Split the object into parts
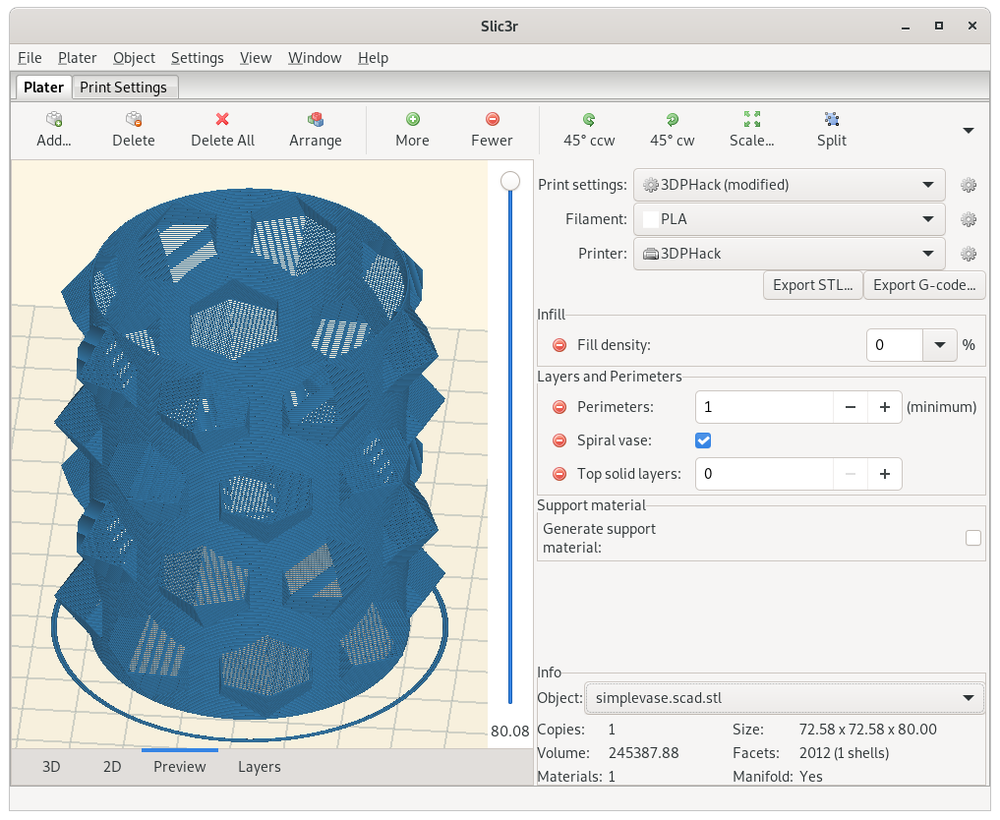1000x820 pixels. point(831,119)
